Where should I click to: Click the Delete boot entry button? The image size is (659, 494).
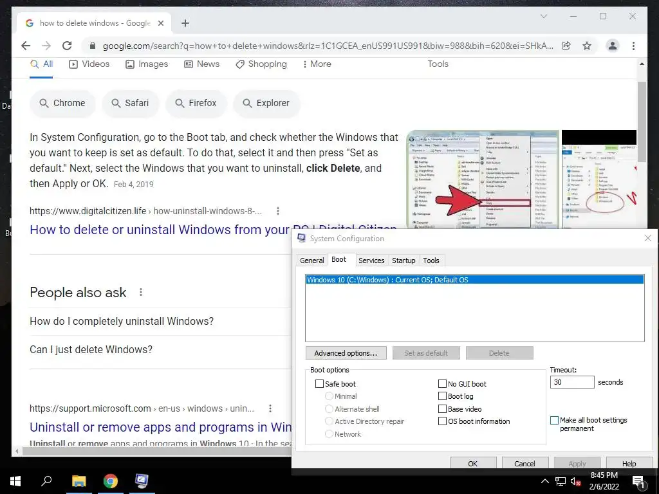[x=499, y=353]
